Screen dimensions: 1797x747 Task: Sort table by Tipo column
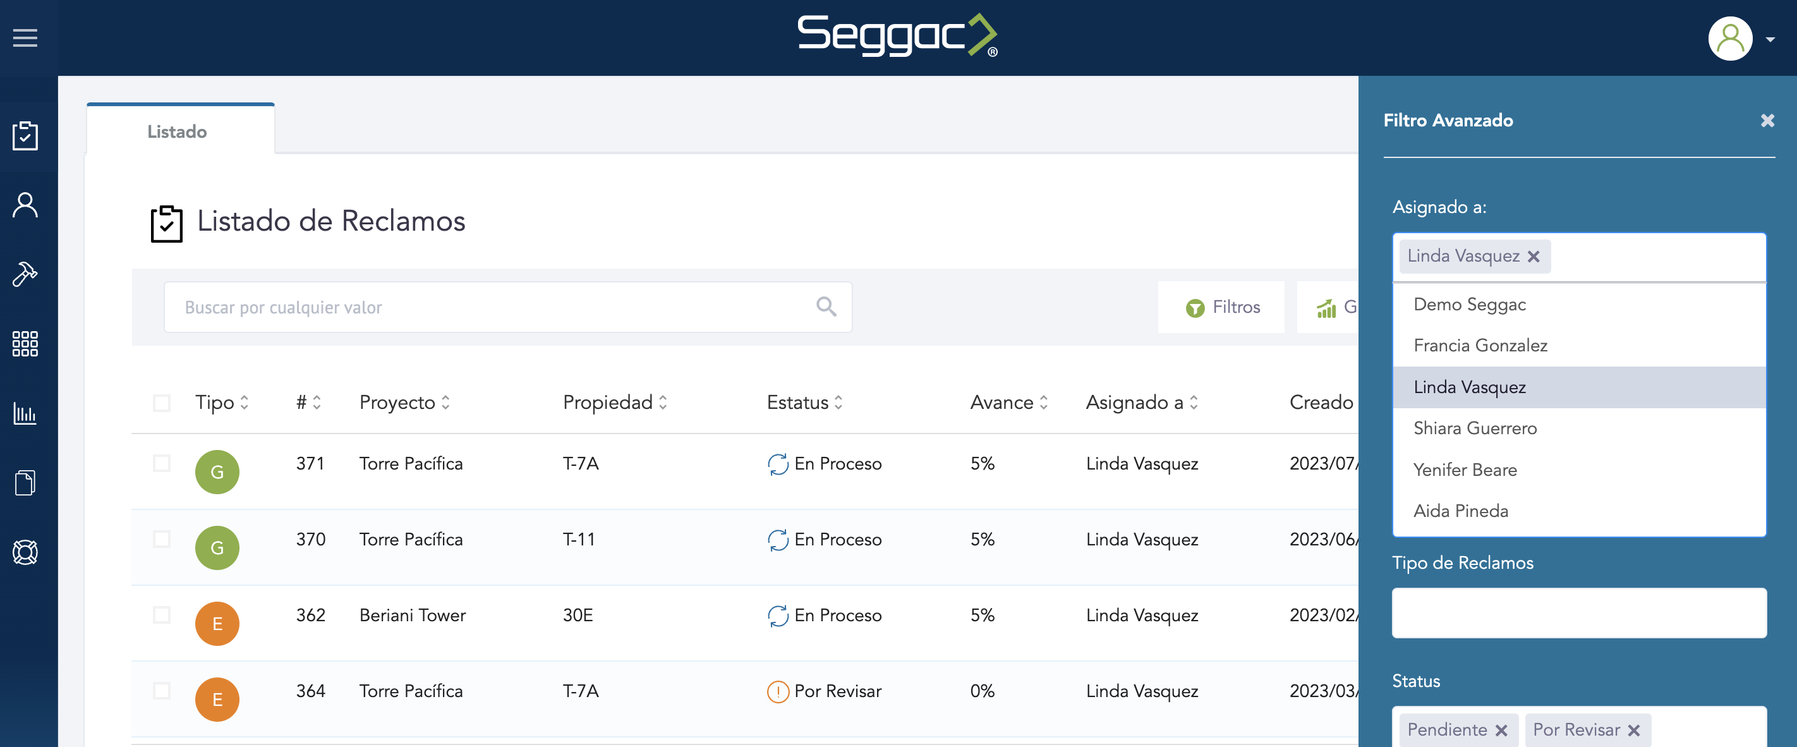[222, 403]
